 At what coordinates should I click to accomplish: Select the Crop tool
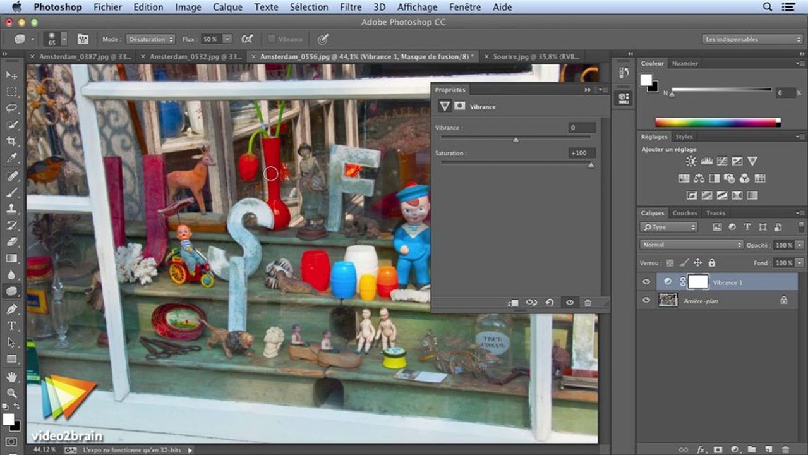point(11,141)
